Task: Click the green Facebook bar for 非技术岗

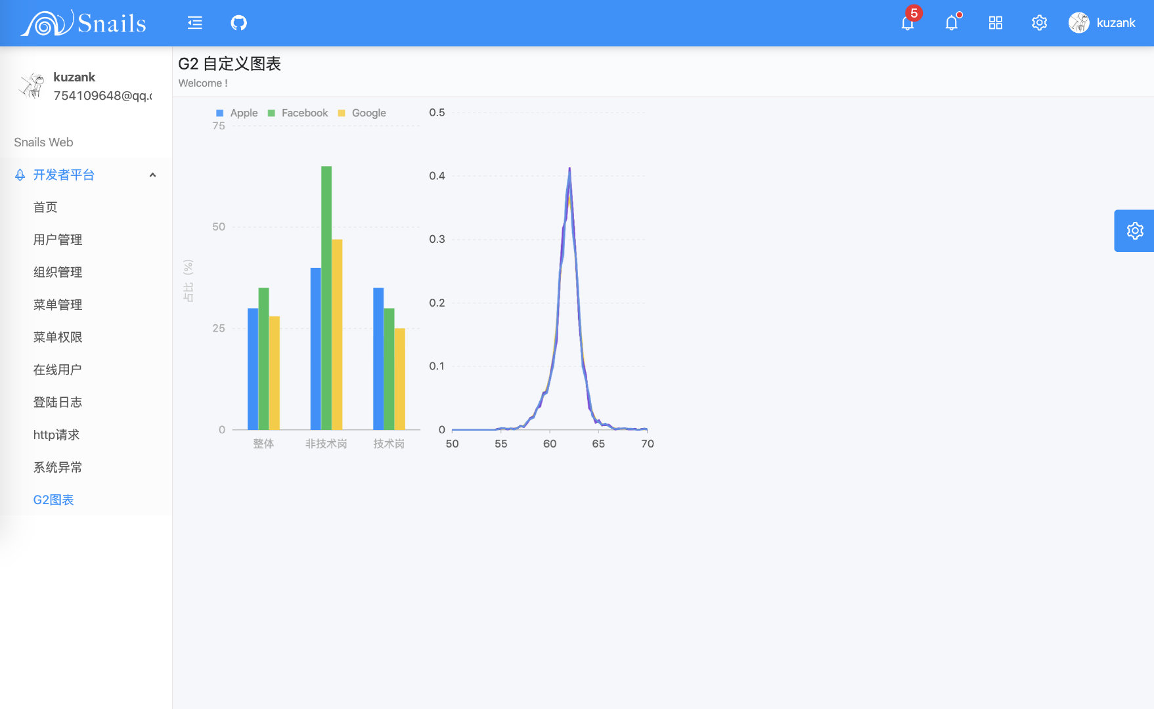Action: point(326,298)
